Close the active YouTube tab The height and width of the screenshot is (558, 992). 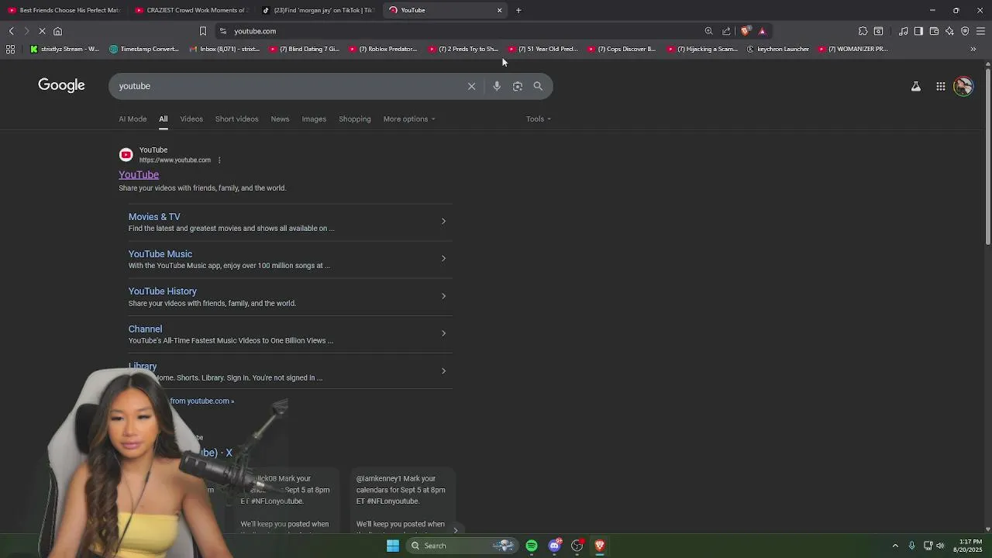[x=499, y=10]
